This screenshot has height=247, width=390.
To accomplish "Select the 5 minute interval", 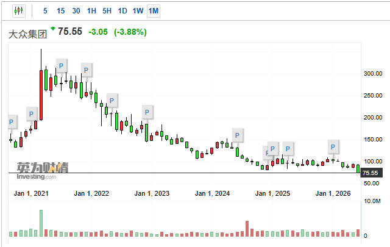I will [45, 11].
